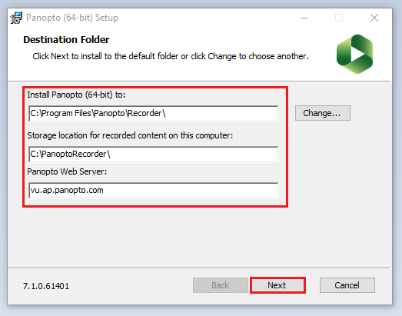Click the installer icon in the title bar
The height and width of the screenshot is (316, 402).
(x=16, y=18)
